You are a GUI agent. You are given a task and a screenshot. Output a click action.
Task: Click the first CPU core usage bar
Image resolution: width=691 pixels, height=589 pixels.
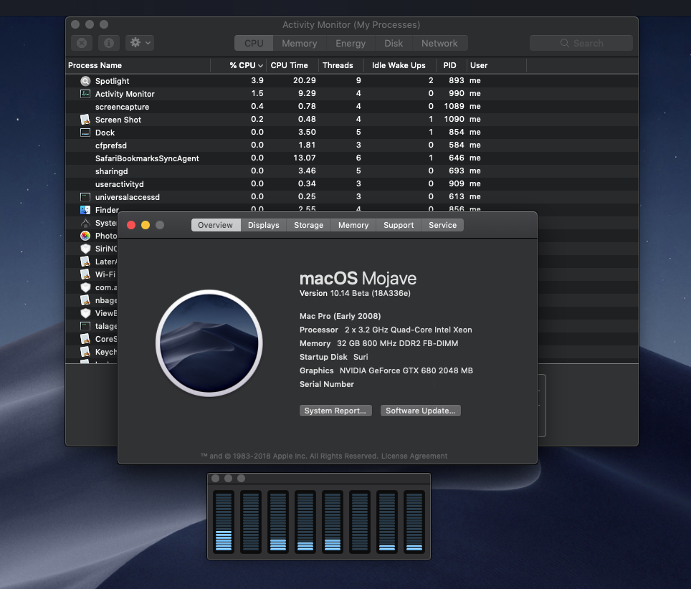(x=224, y=522)
